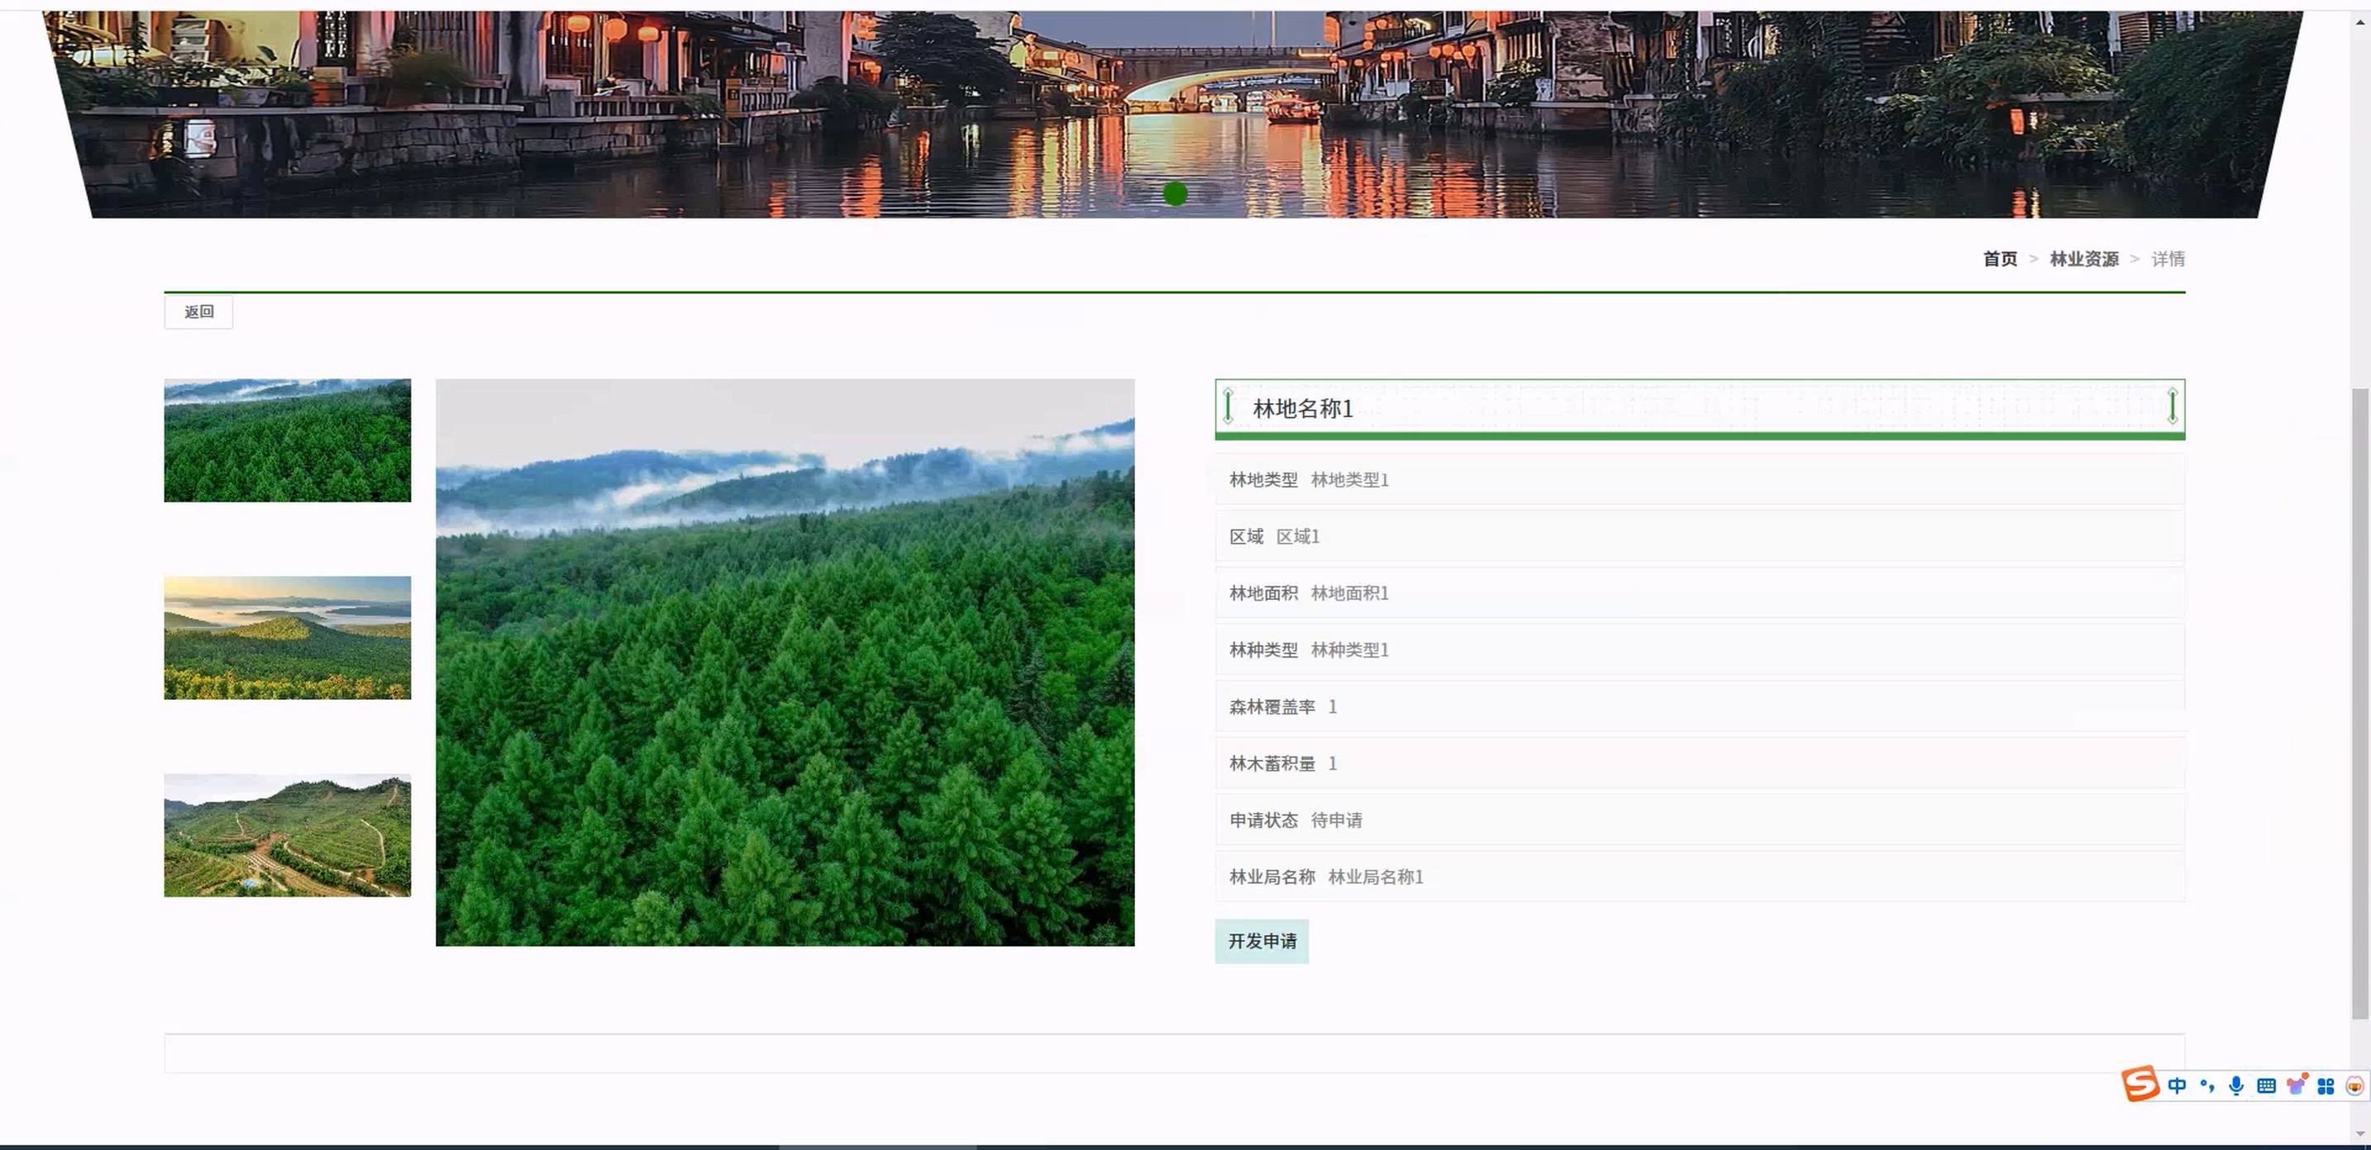Click the page vertical scrollbar thumb
This screenshot has width=2371, height=1150.
tap(2360, 704)
